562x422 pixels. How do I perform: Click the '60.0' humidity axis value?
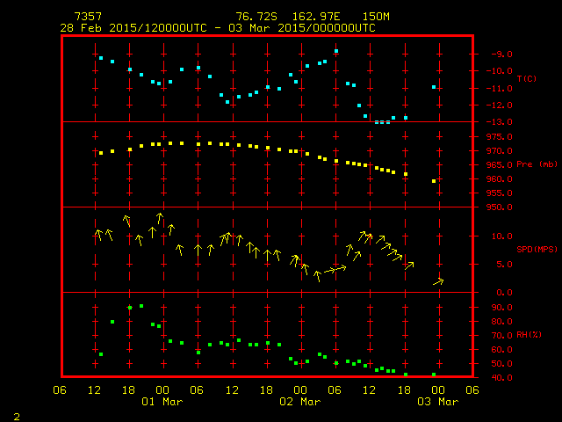[x=501, y=350]
